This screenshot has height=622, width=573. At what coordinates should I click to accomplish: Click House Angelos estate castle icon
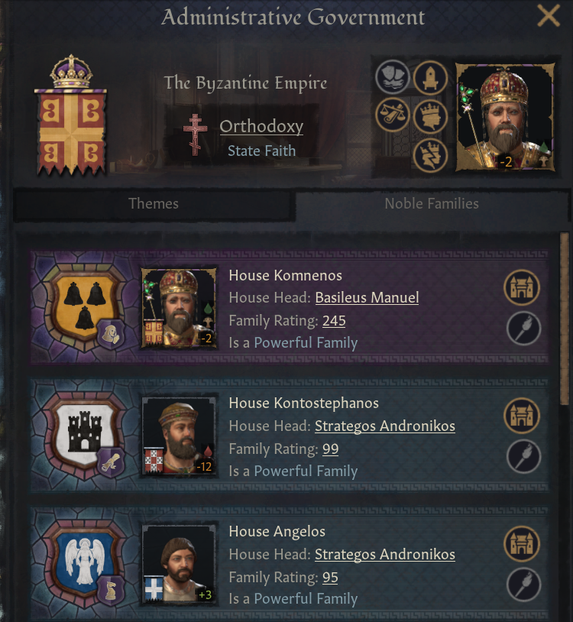[x=523, y=545]
